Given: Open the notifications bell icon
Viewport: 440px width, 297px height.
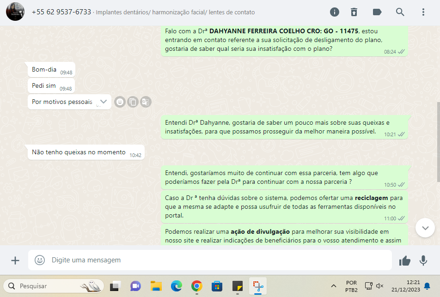Looking at the screenshot, I should pos(427,286).
